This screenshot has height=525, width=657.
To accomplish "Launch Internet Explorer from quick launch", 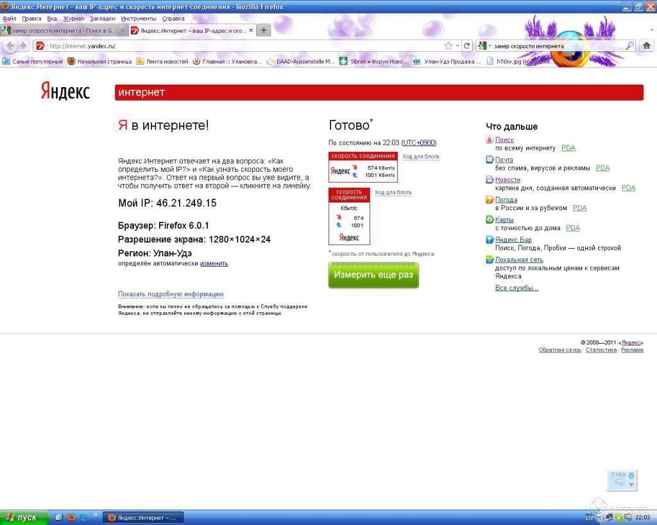I will 59,517.
